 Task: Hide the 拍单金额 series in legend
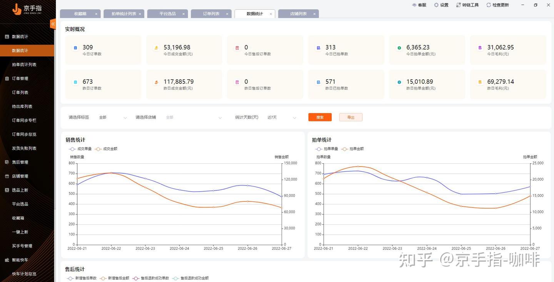(x=352, y=149)
